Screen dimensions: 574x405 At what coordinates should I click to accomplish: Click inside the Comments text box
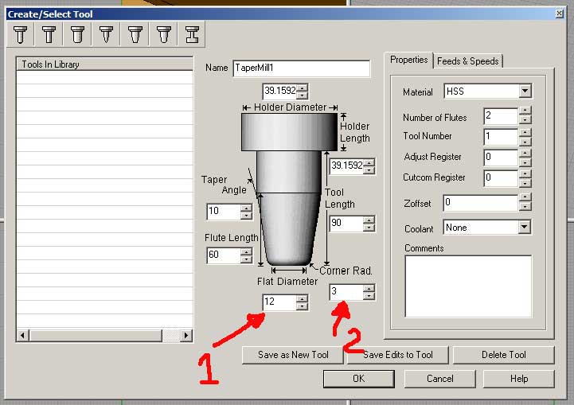coord(467,286)
